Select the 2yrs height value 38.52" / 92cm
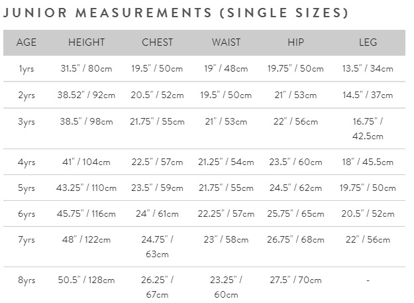The width and height of the screenshot is (414, 303). pos(86,95)
